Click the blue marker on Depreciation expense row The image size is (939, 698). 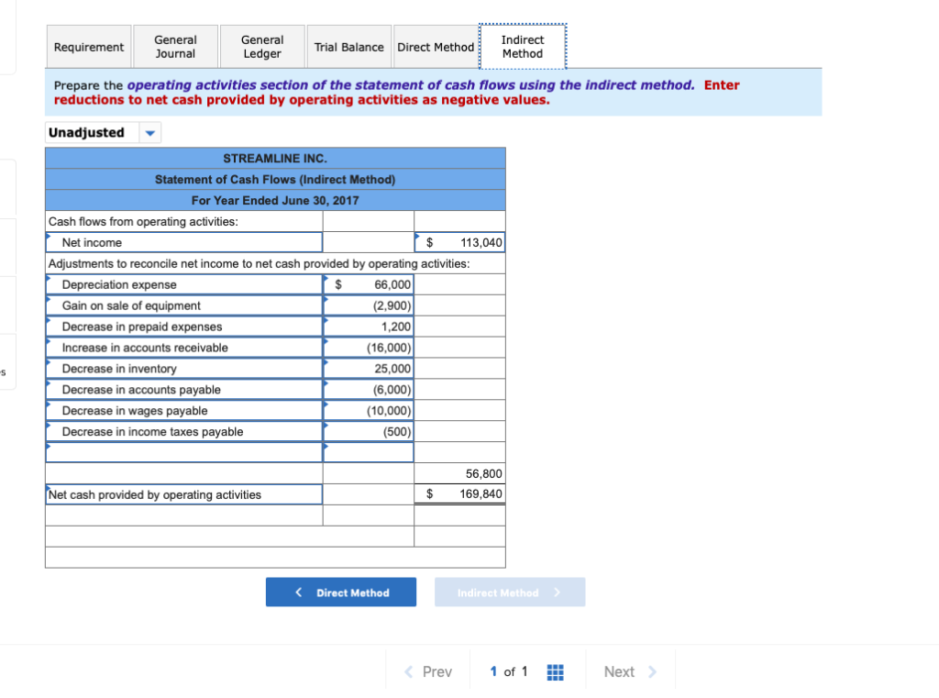click(x=50, y=279)
